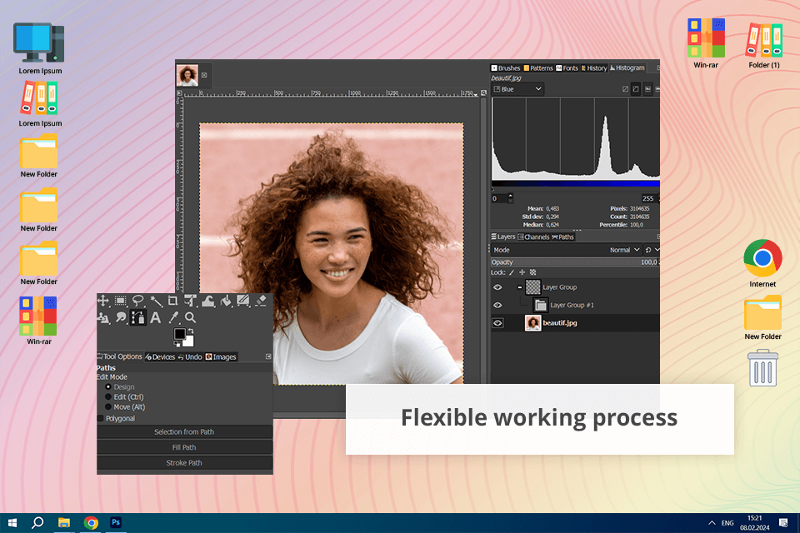Open the Blue histogram channel dropdown
The width and height of the screenshot is (800, 533).
(517, 89)
